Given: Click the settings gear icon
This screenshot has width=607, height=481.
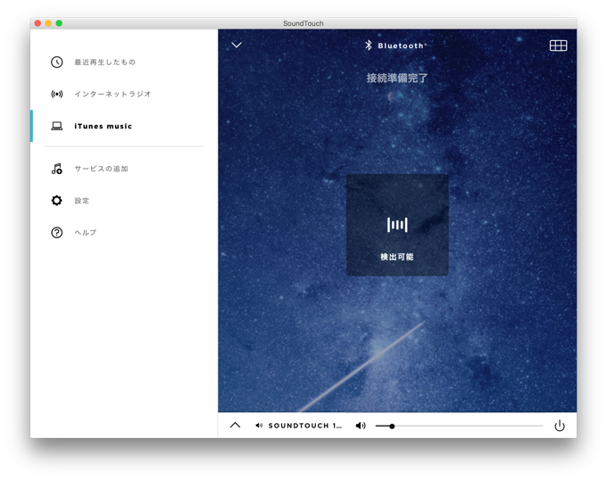Looking at the screenshot, I should click(x=56, y=201).
